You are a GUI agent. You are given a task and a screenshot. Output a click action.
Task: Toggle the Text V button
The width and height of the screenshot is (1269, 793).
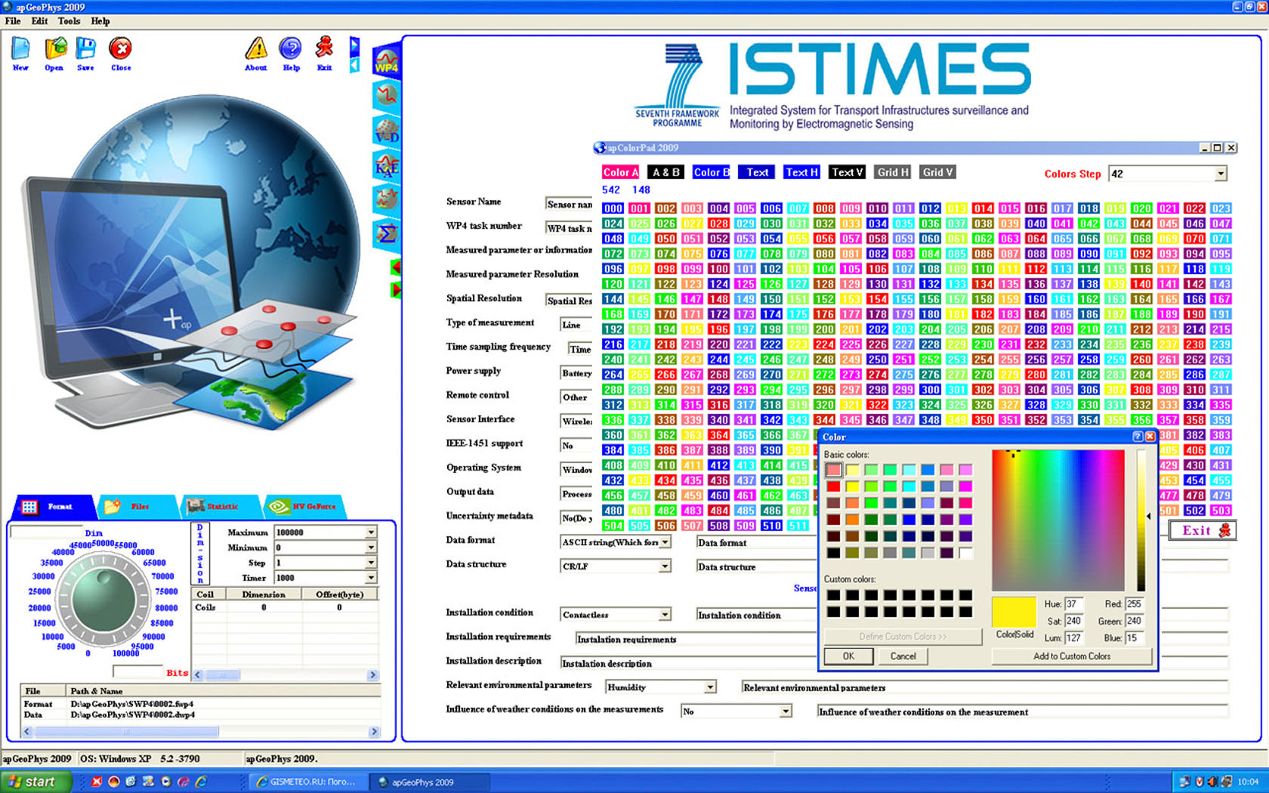(847, 172)
